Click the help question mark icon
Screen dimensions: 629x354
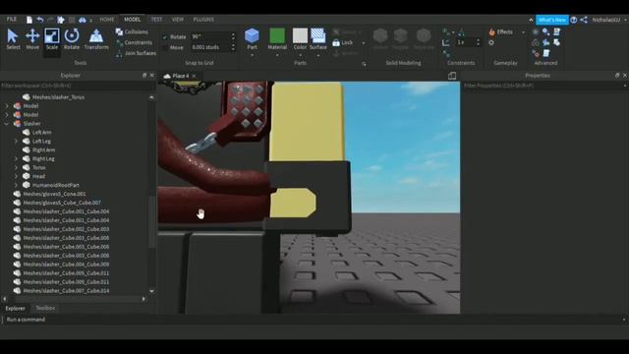point(574,20)
